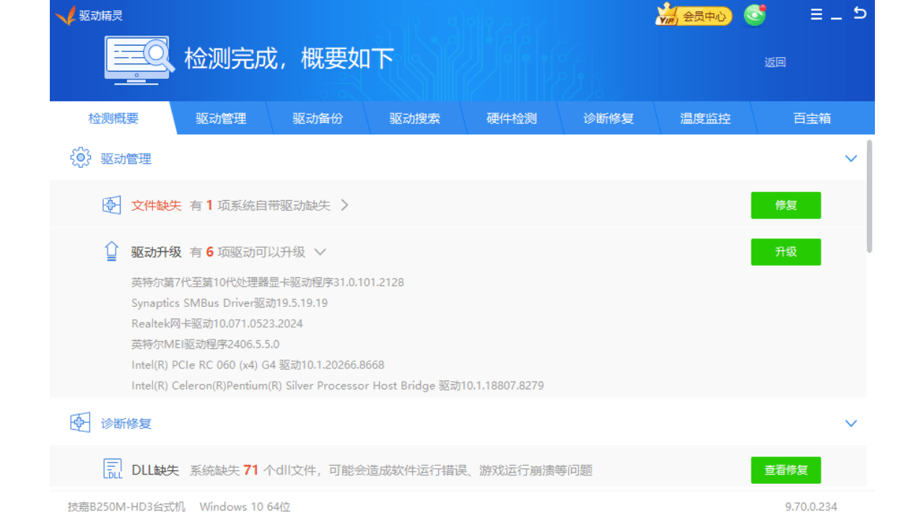The image size is (924, 520).
Task: Click the green 修复 button
Action: pos(785,205)
